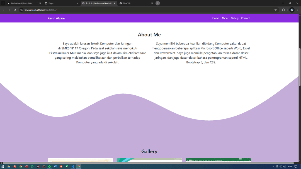Reload the page with the refresh icon
Screen dimensions: 301x169
coord(15,10)
